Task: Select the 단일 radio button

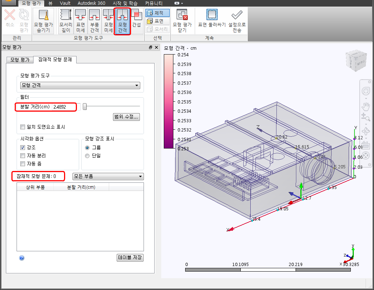Action: click(87, 156)
